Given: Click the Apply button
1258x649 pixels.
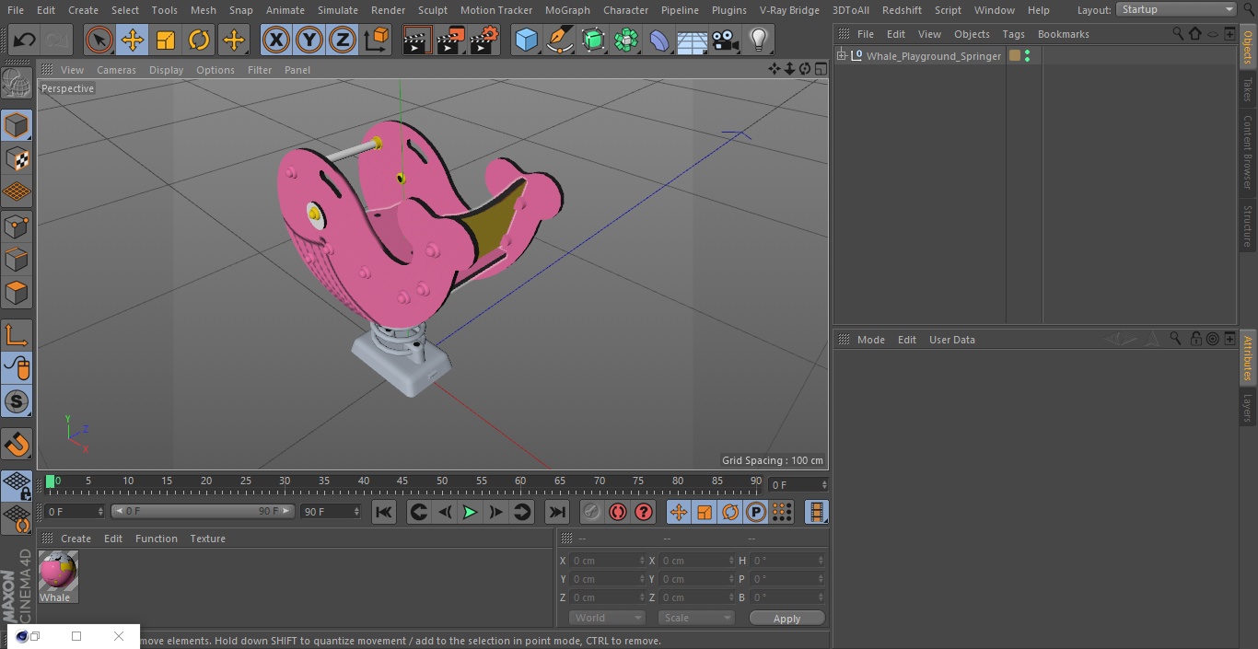Looking at the screenshot, I should pyautogui.click(x=786, y=619).
